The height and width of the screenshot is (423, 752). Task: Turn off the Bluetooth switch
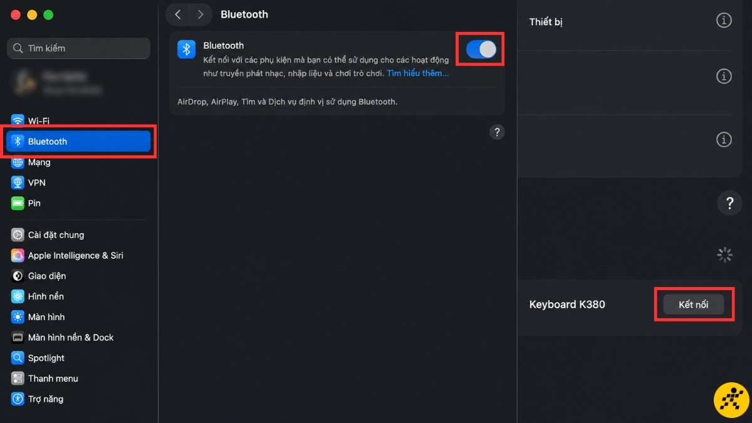click(481, 50)
